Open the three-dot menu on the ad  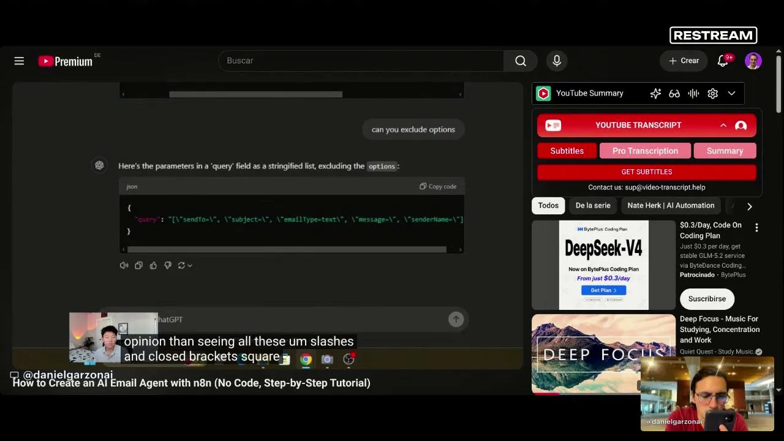click(756, 228)
